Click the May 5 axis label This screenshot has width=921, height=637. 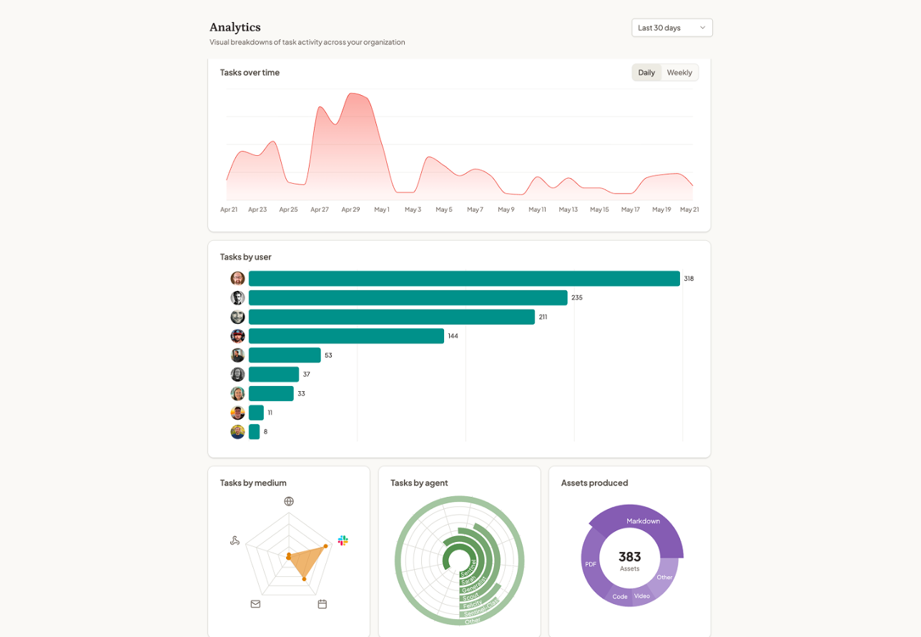(444, 209)
